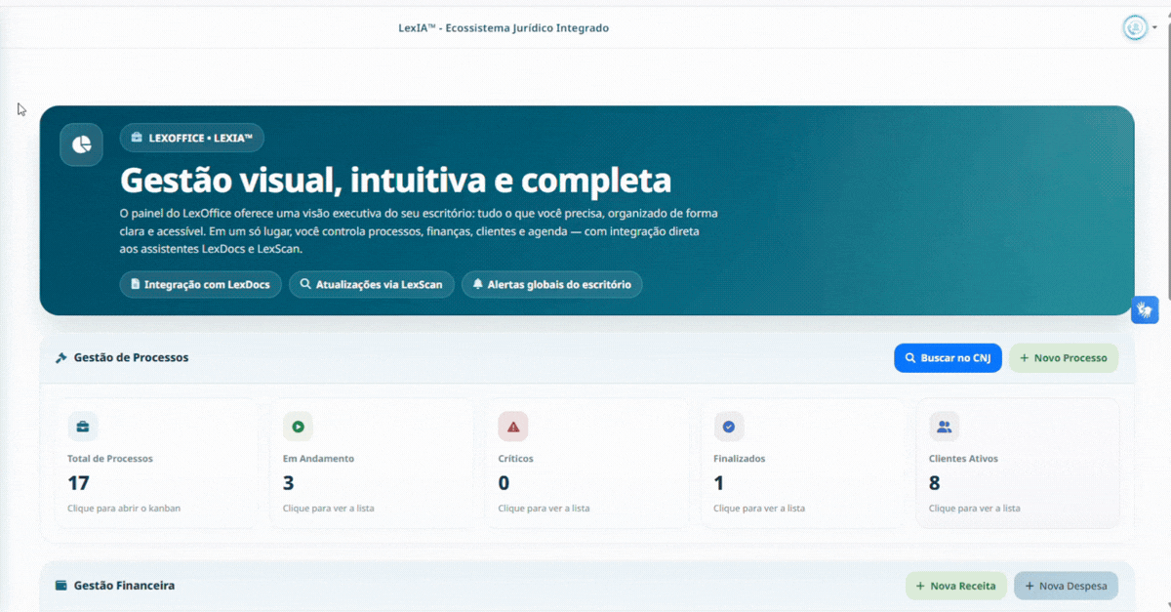
Task: Click the blue checkmark icon on Finalizados card
Action: coord(729,427)
